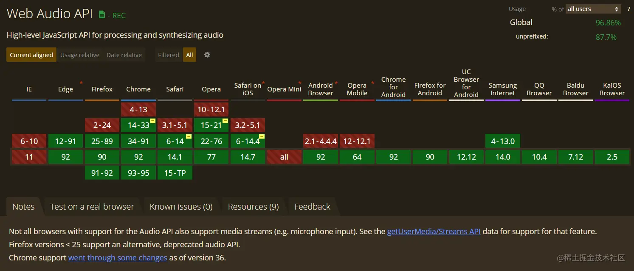Select the Current aligned view
634x271 pixels.
tap(31, 55)
